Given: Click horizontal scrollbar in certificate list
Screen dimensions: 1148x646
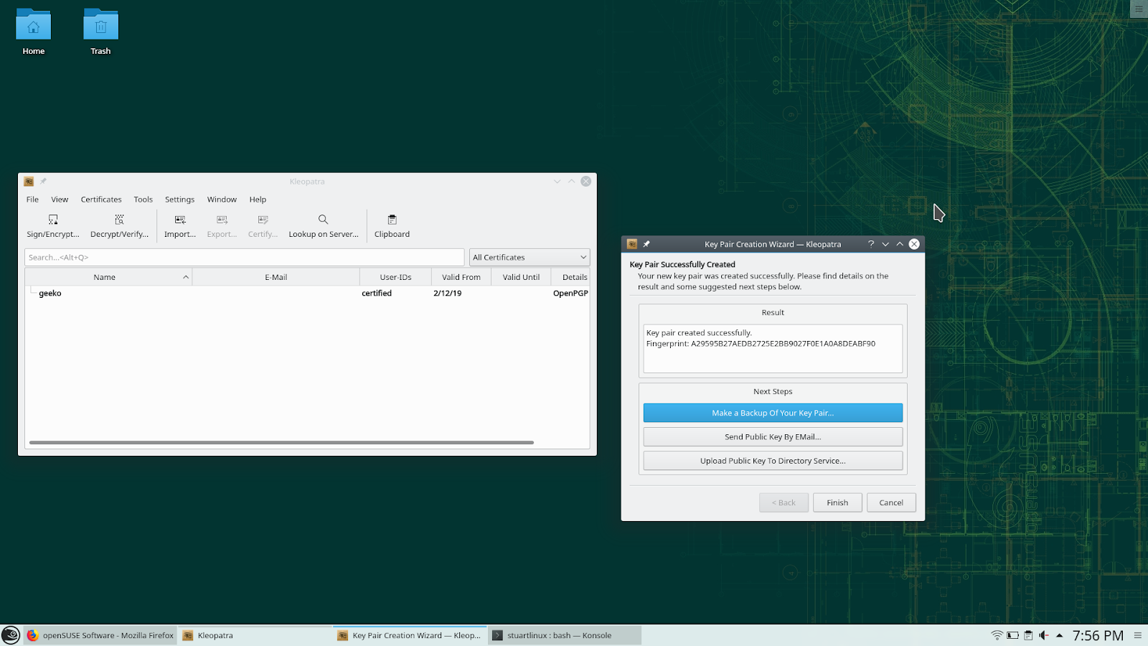Looking at the screenshot, I should [x=281, y=443].
